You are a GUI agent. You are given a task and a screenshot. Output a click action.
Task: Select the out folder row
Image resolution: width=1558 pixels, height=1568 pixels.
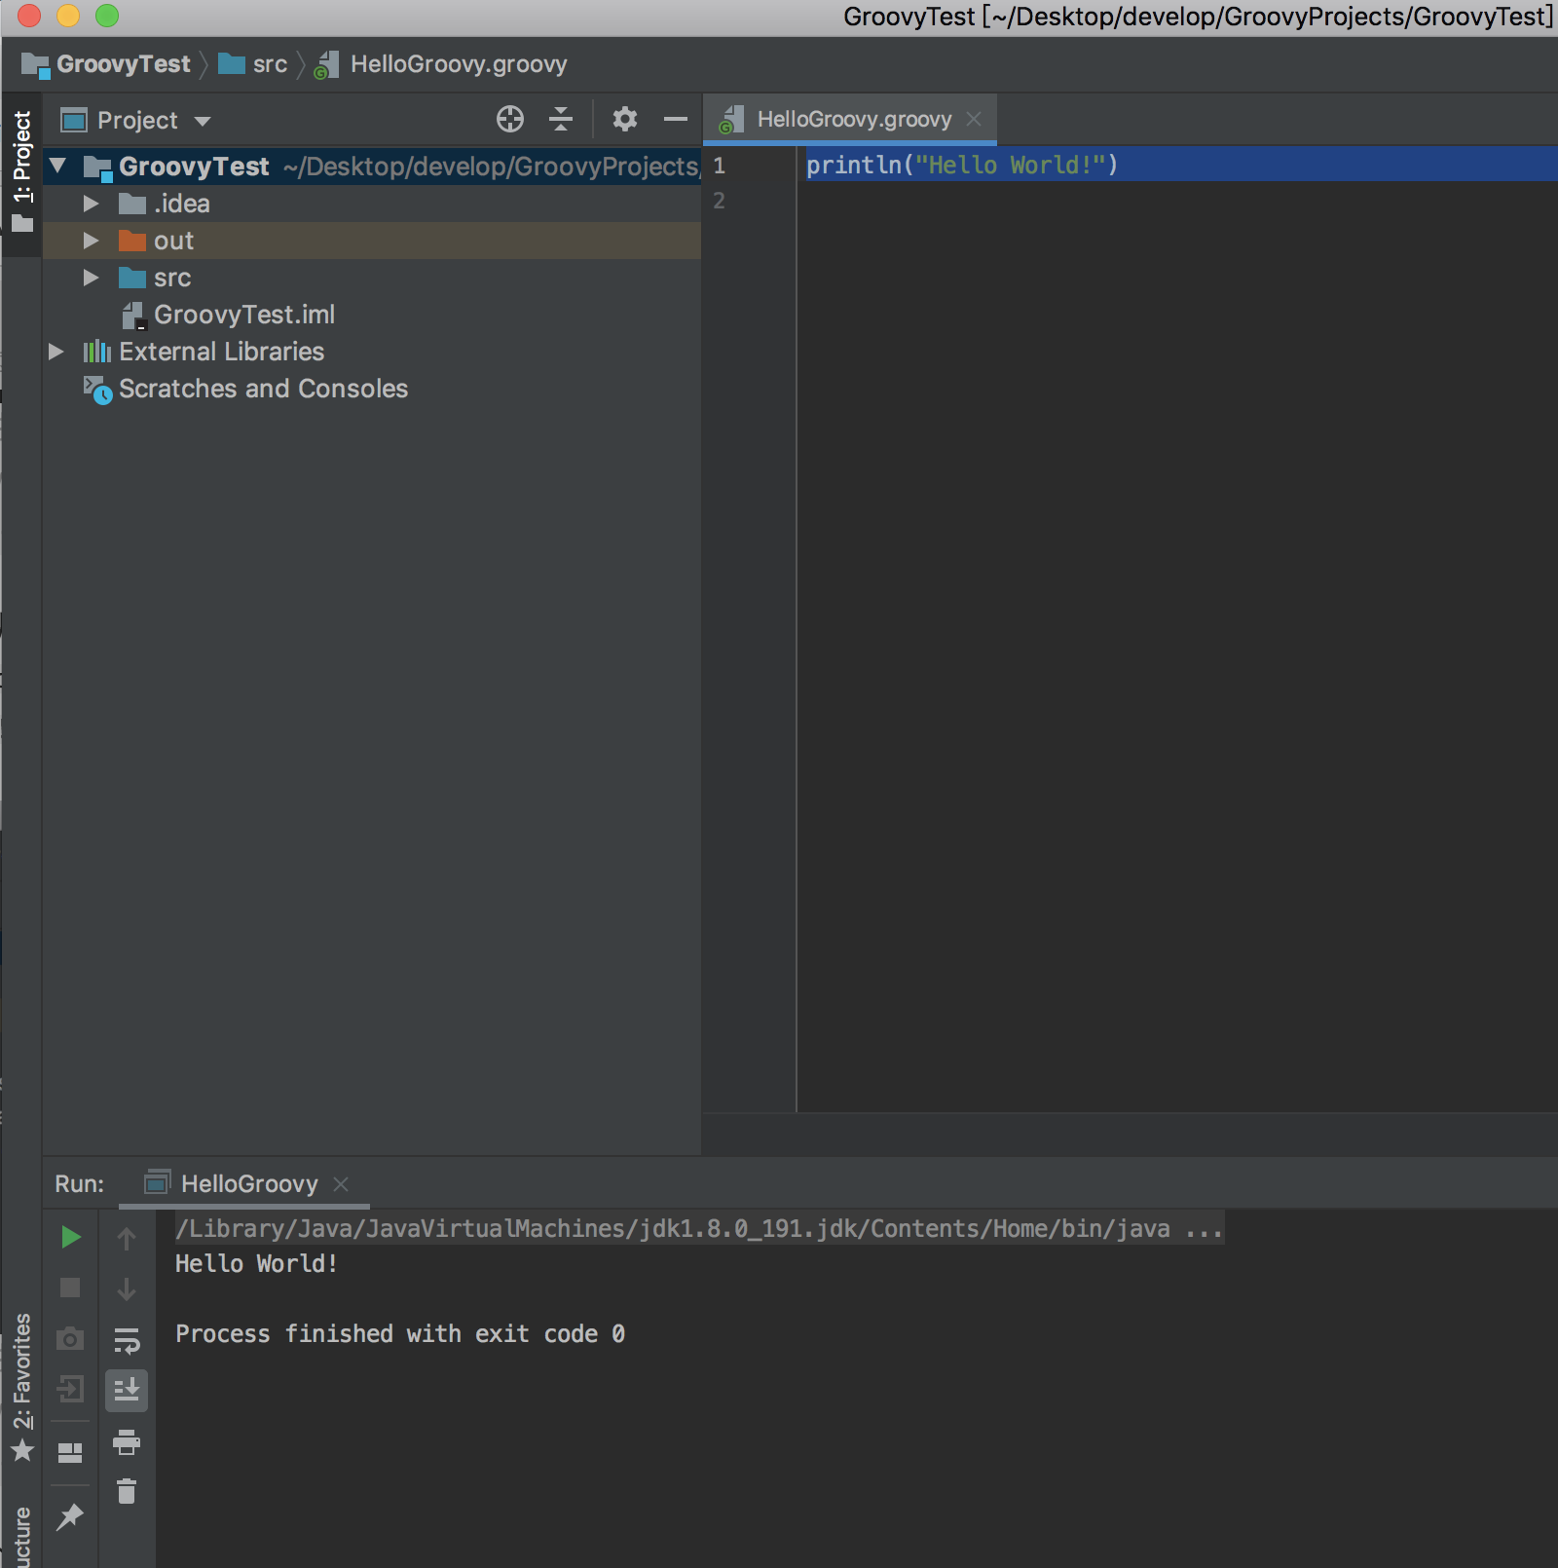tap(372, 241)
